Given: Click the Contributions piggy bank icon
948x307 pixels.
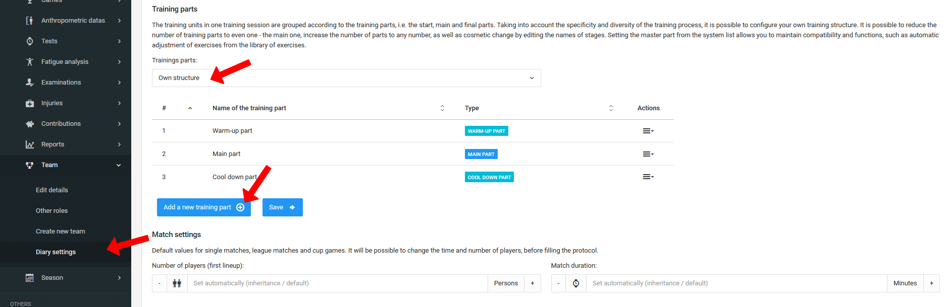Looking at the screenshot, I should point(30,124).
